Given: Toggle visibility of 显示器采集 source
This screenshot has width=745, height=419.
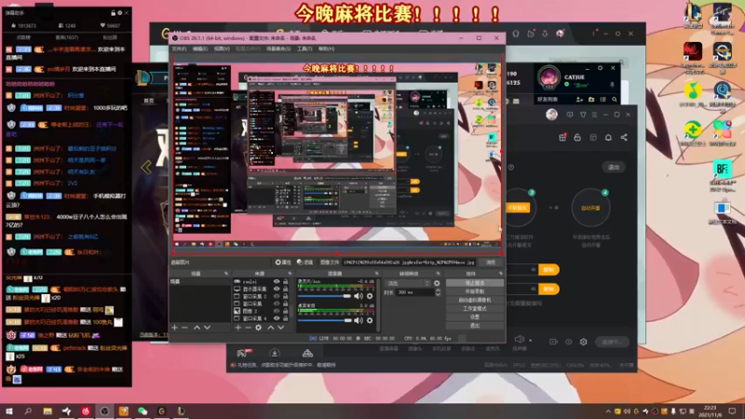Looking at the screenshot, I should [x=277, y=289].
